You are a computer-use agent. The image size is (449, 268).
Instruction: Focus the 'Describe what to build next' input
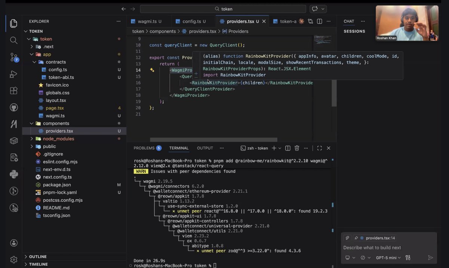click(x=389, y=248)
